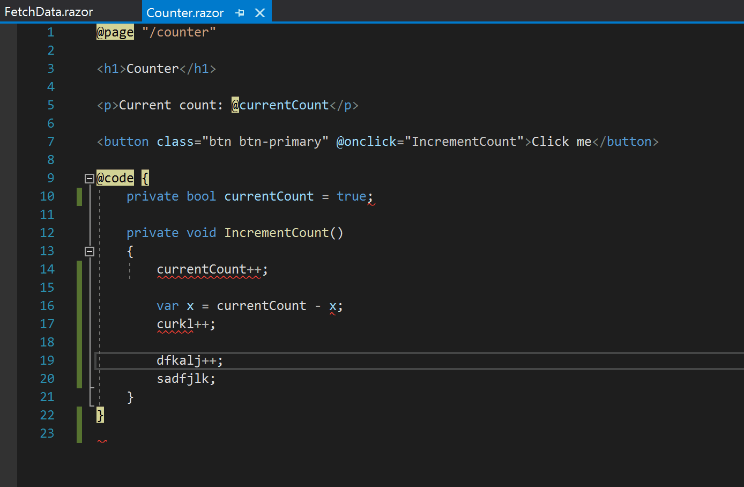Viewport: 744px width, 487px height.
Task: Click the red squiggle on line 23
Action: tap(102, 441)
